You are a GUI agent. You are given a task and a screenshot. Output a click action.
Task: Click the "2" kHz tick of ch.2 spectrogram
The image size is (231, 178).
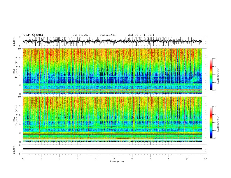click(20, 133)
